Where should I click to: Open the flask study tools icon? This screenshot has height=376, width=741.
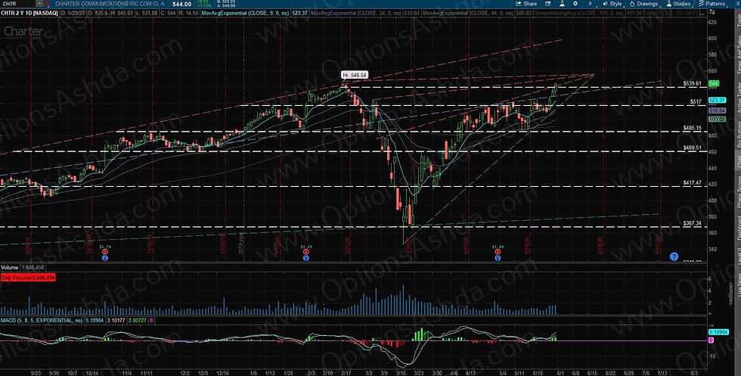(x=562, y=4)
